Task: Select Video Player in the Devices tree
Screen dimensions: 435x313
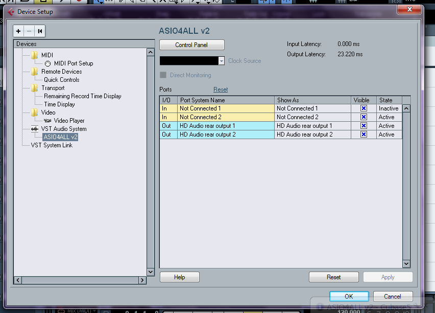Action: [69, 121]
